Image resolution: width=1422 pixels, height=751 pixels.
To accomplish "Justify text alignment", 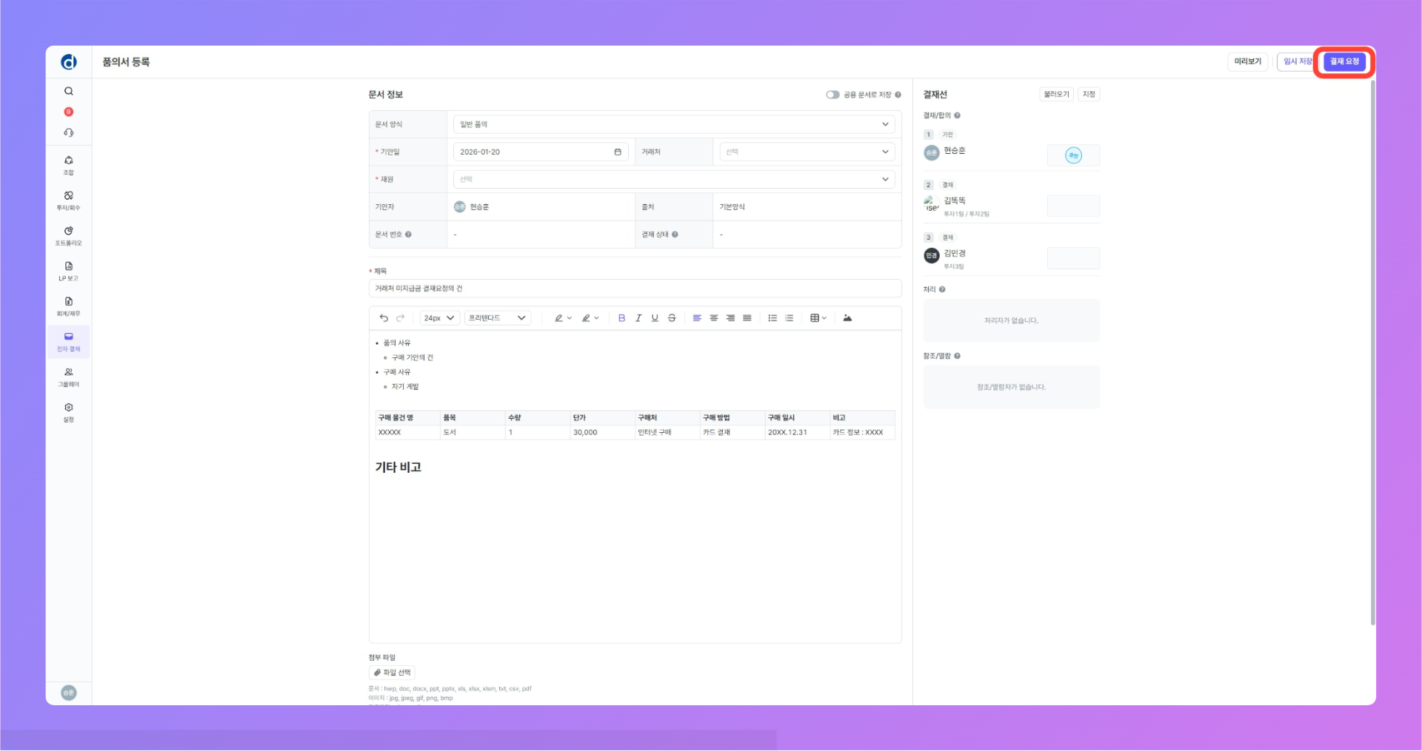I will coord(747,318).
